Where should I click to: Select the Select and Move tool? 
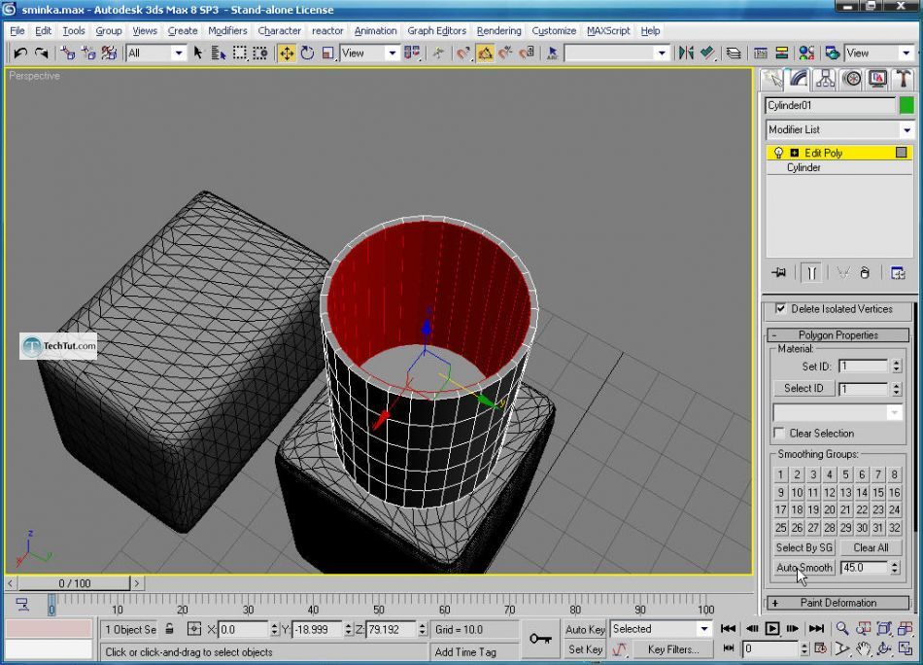[287, 53]
